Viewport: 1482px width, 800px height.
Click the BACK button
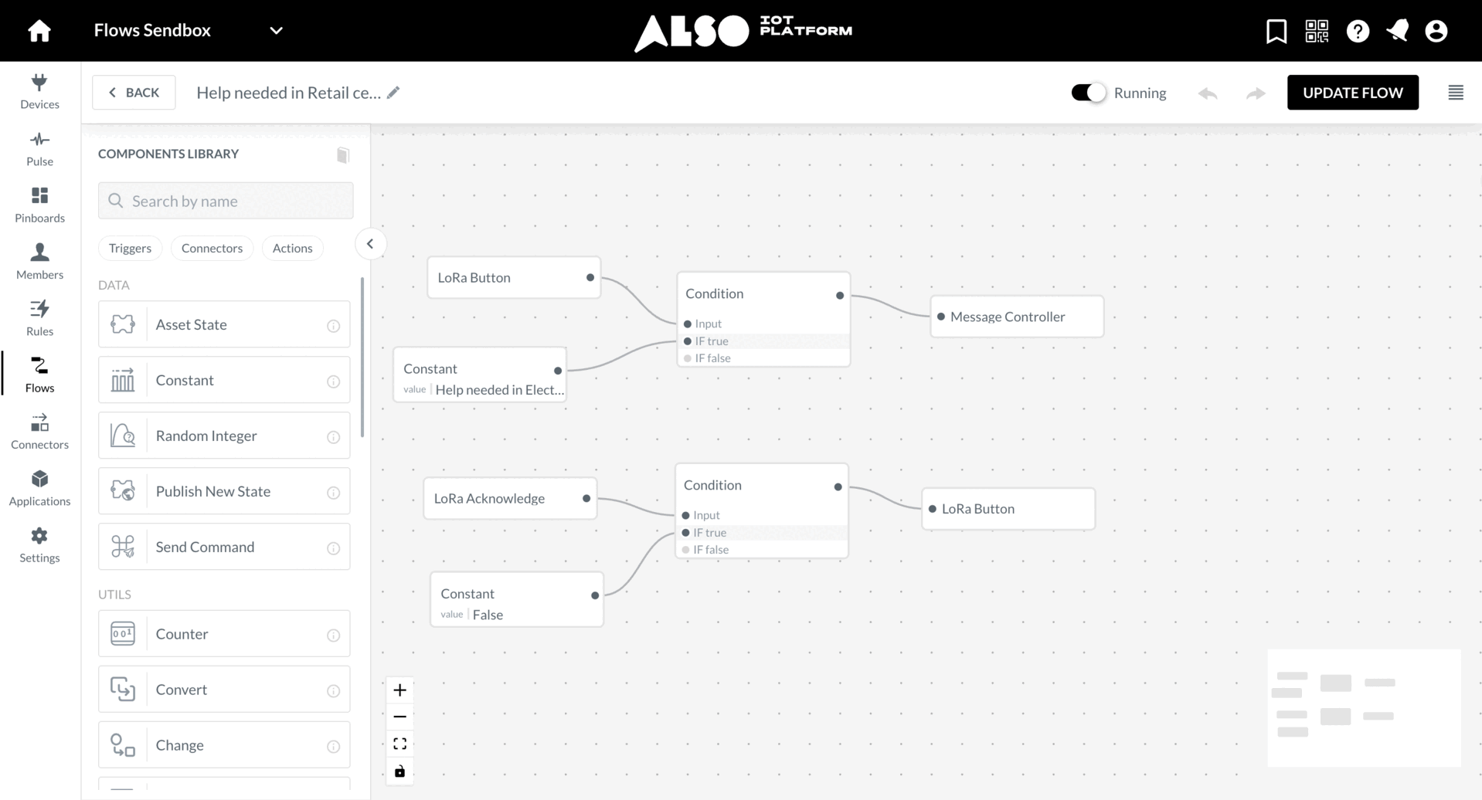click(x=134, y=93)
